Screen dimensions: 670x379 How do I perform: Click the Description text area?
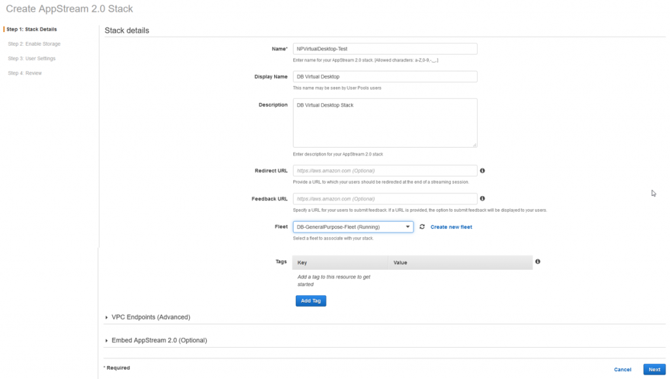[x=385, y=123]
